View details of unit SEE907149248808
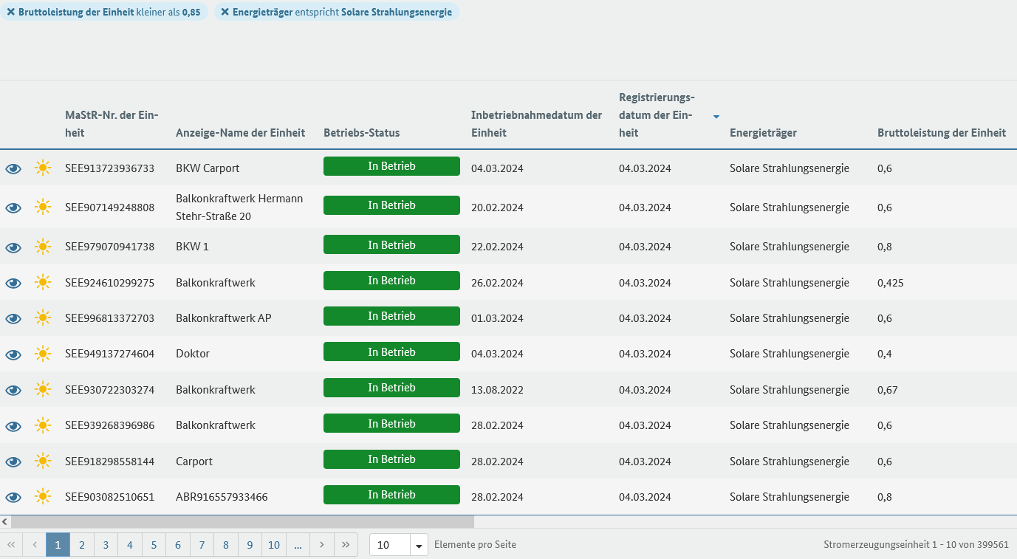Screen dimensions: 1017x559 click(x=13, y=208)
